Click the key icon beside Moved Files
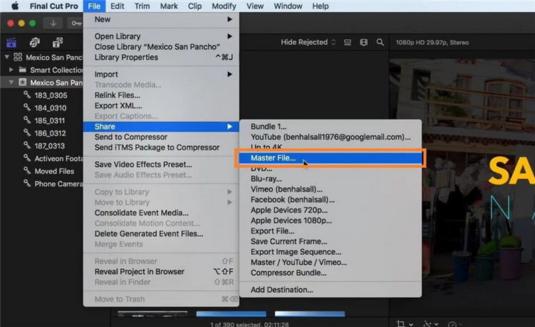 (x=27, y=171)
